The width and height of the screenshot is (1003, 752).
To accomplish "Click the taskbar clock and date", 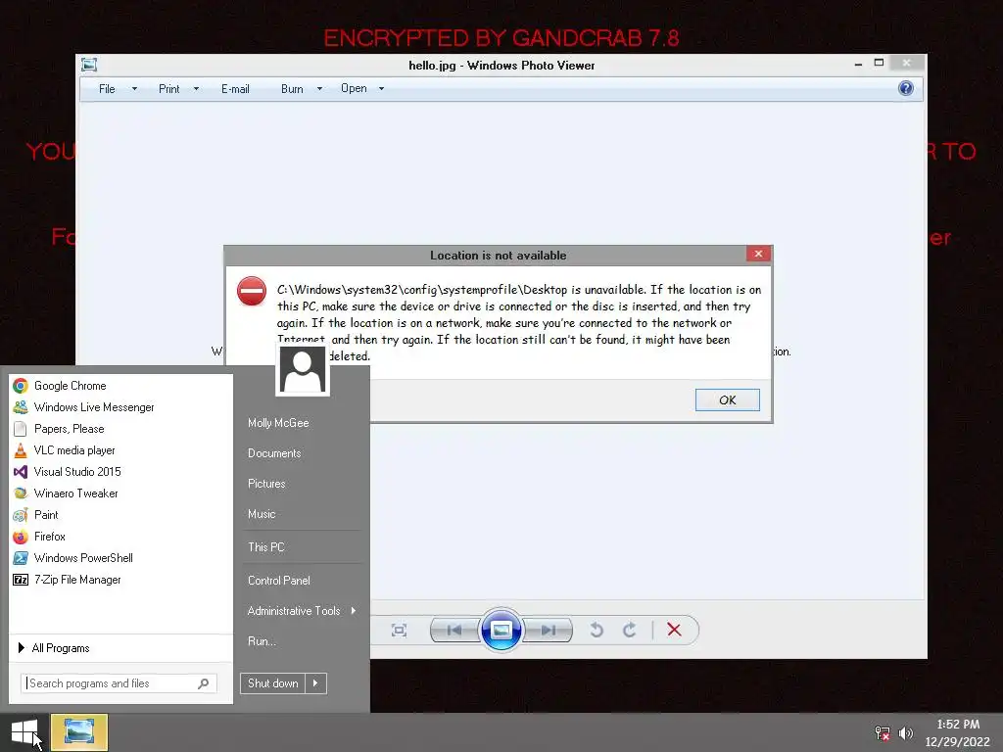I will (x=958, y=733).
